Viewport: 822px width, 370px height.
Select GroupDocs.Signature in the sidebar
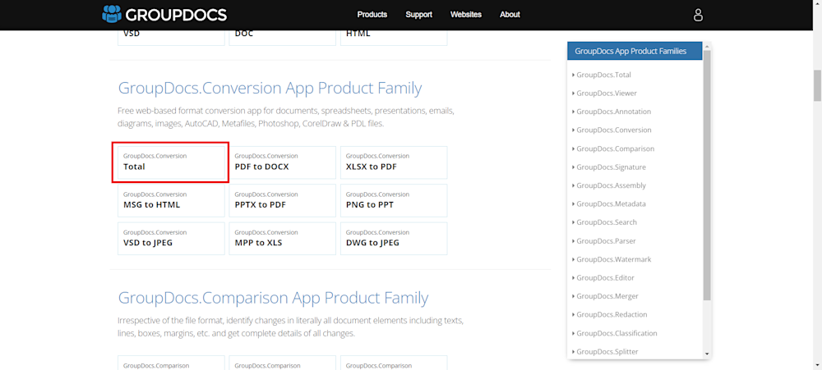click(x=611, y=167)
